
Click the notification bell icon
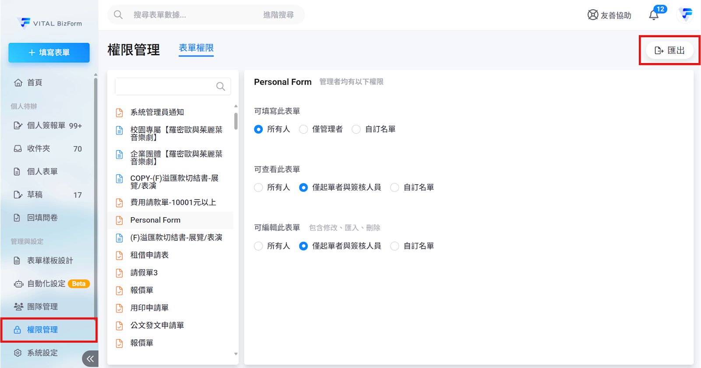[x=654, y=15]
